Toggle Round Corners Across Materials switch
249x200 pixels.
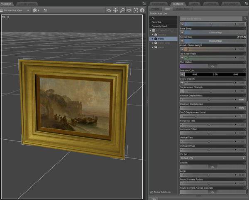213,192
